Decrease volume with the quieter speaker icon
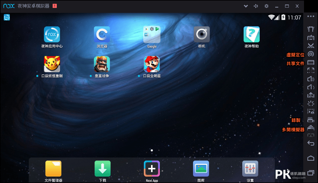 [311, 87]
